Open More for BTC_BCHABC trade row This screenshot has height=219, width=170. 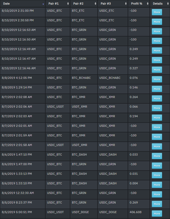(x=157, y=79)
